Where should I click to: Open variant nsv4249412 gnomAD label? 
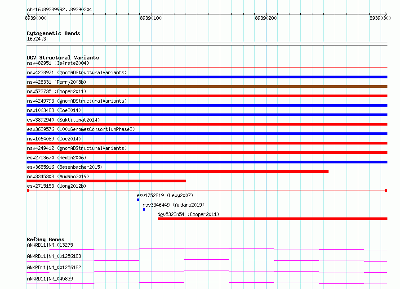coord(77,148)
